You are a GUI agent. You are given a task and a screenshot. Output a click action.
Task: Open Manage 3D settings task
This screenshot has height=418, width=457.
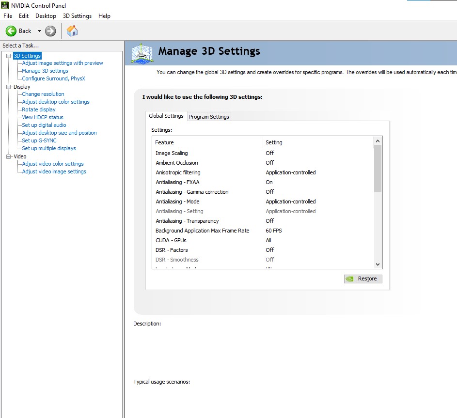coord(45,71)
